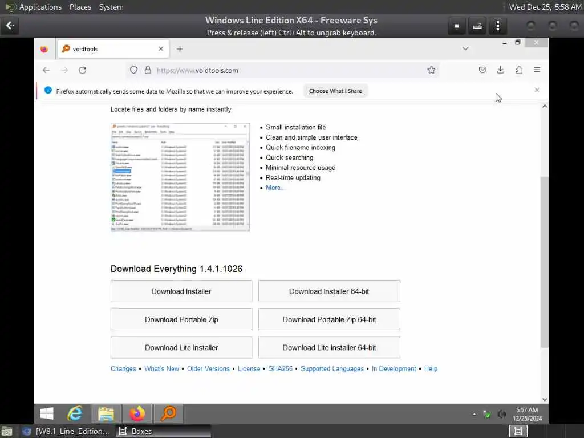Click the top panel date and time
Image resolution: width=584 pixels, height=438 pixels.
coord(545,7)
